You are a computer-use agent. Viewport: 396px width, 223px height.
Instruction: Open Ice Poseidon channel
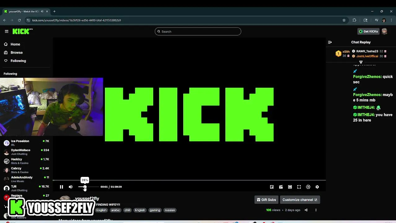(x=26, y=143)
